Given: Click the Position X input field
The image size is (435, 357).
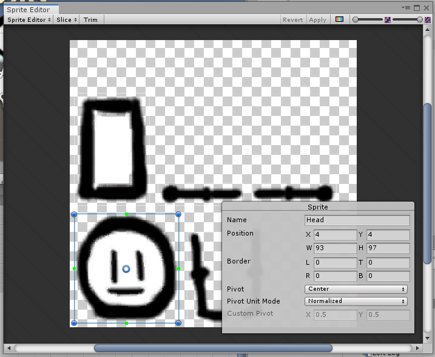Looking at the screenshot, I should [x=335, y=234].
